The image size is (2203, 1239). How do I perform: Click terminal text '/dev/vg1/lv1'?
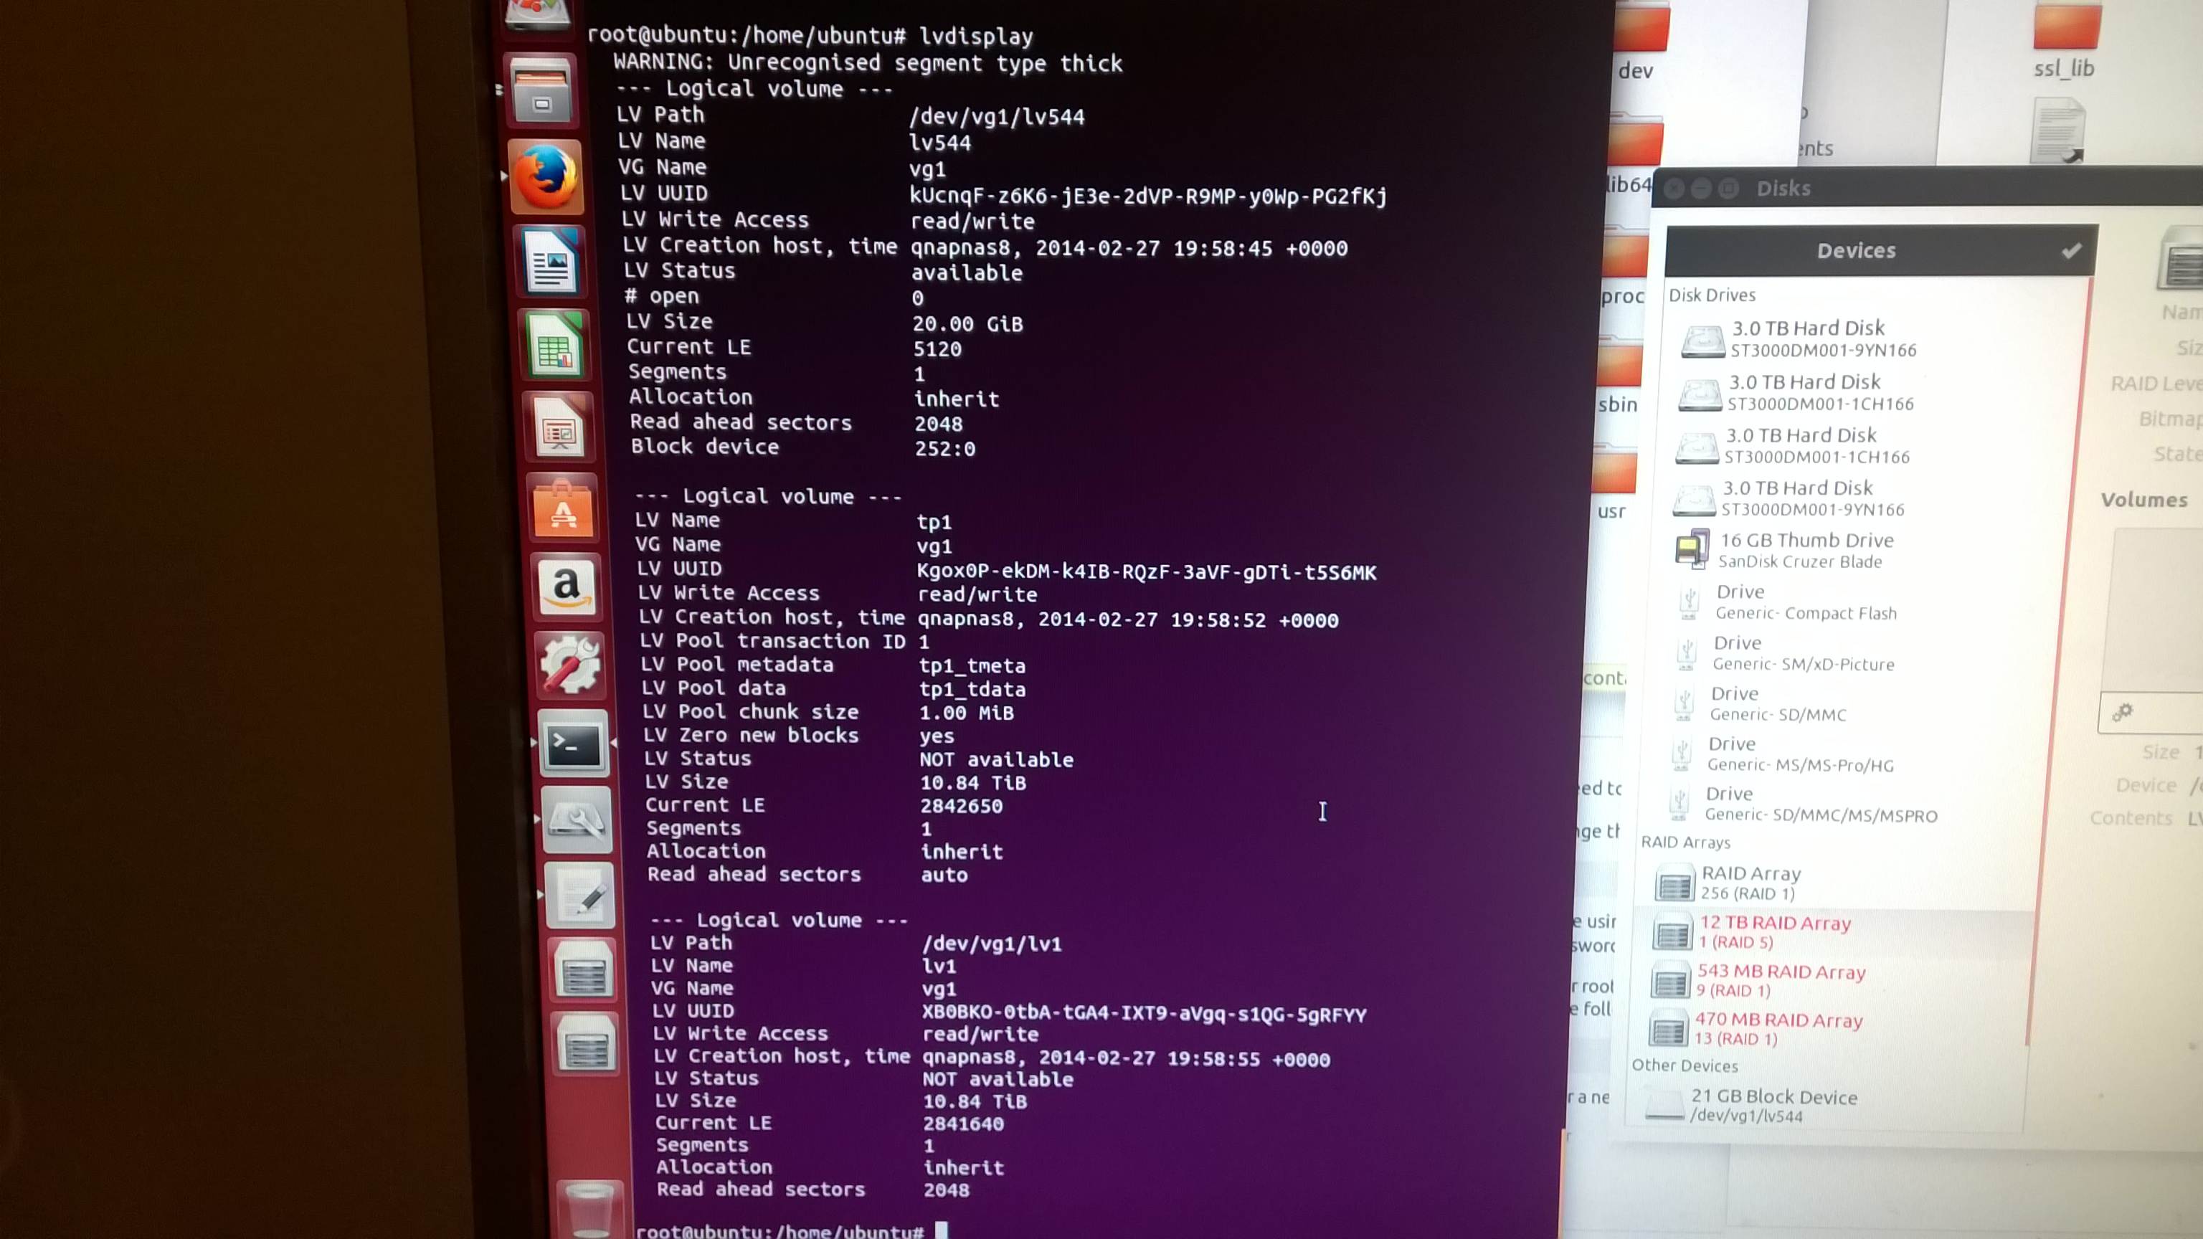coord(992,944)
